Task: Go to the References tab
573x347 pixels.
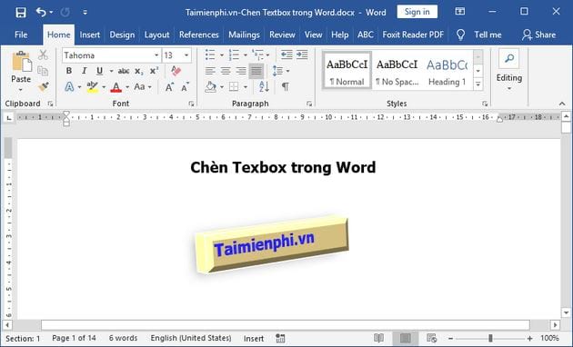Action: tap(199, 35)
